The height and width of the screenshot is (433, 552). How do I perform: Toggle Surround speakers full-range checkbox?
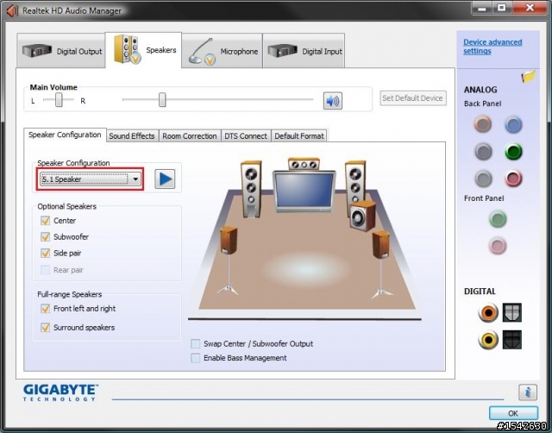[x=45, y=328]
